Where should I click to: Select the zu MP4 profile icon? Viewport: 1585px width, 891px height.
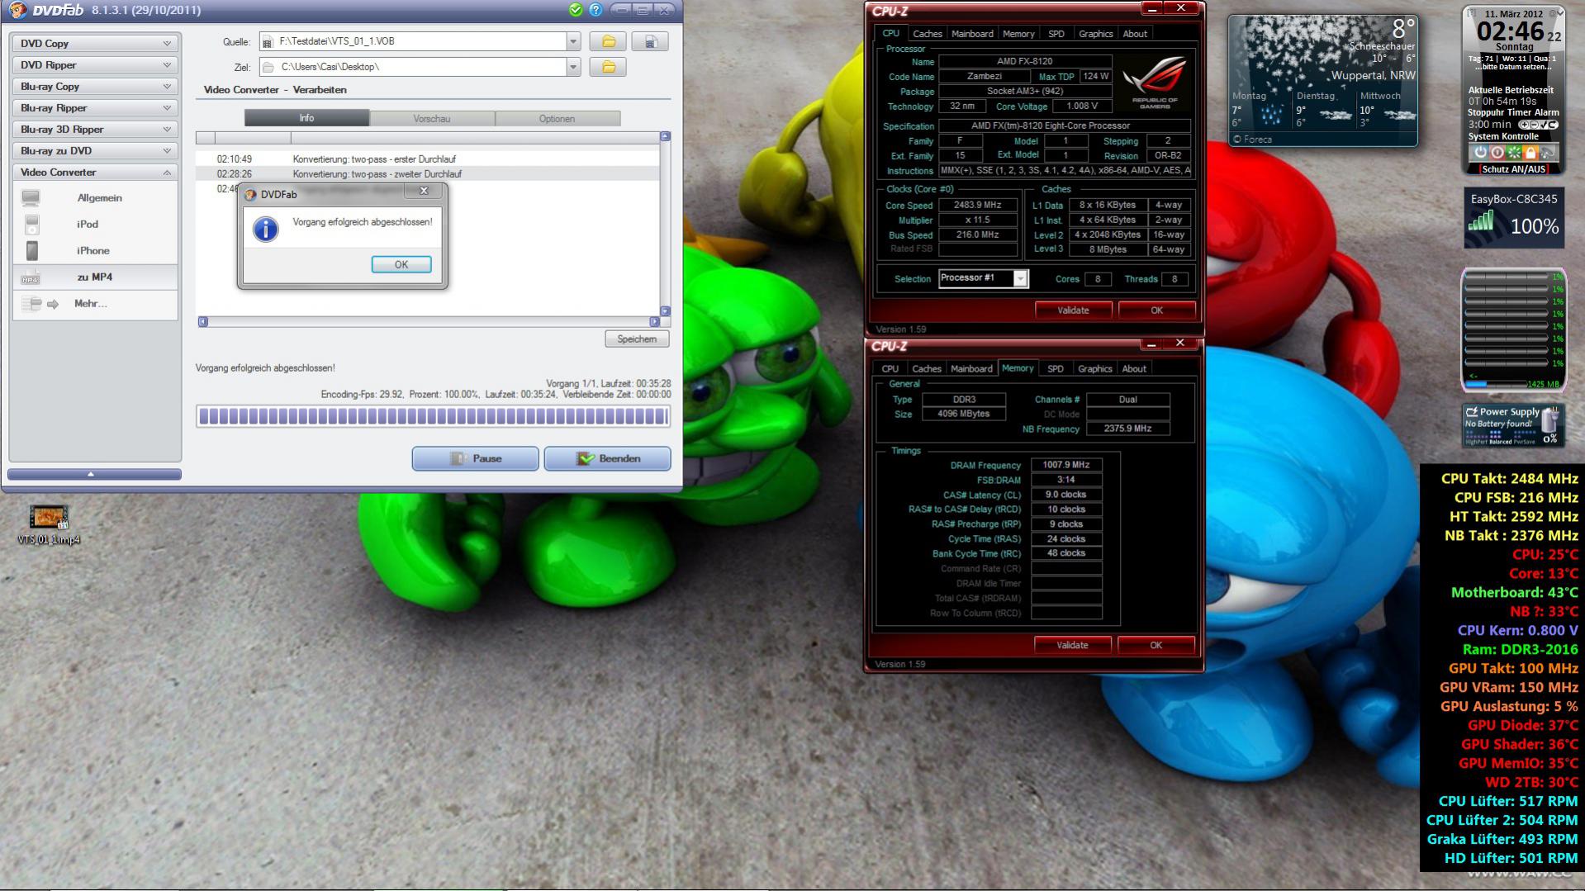click(x=31, y=277)
